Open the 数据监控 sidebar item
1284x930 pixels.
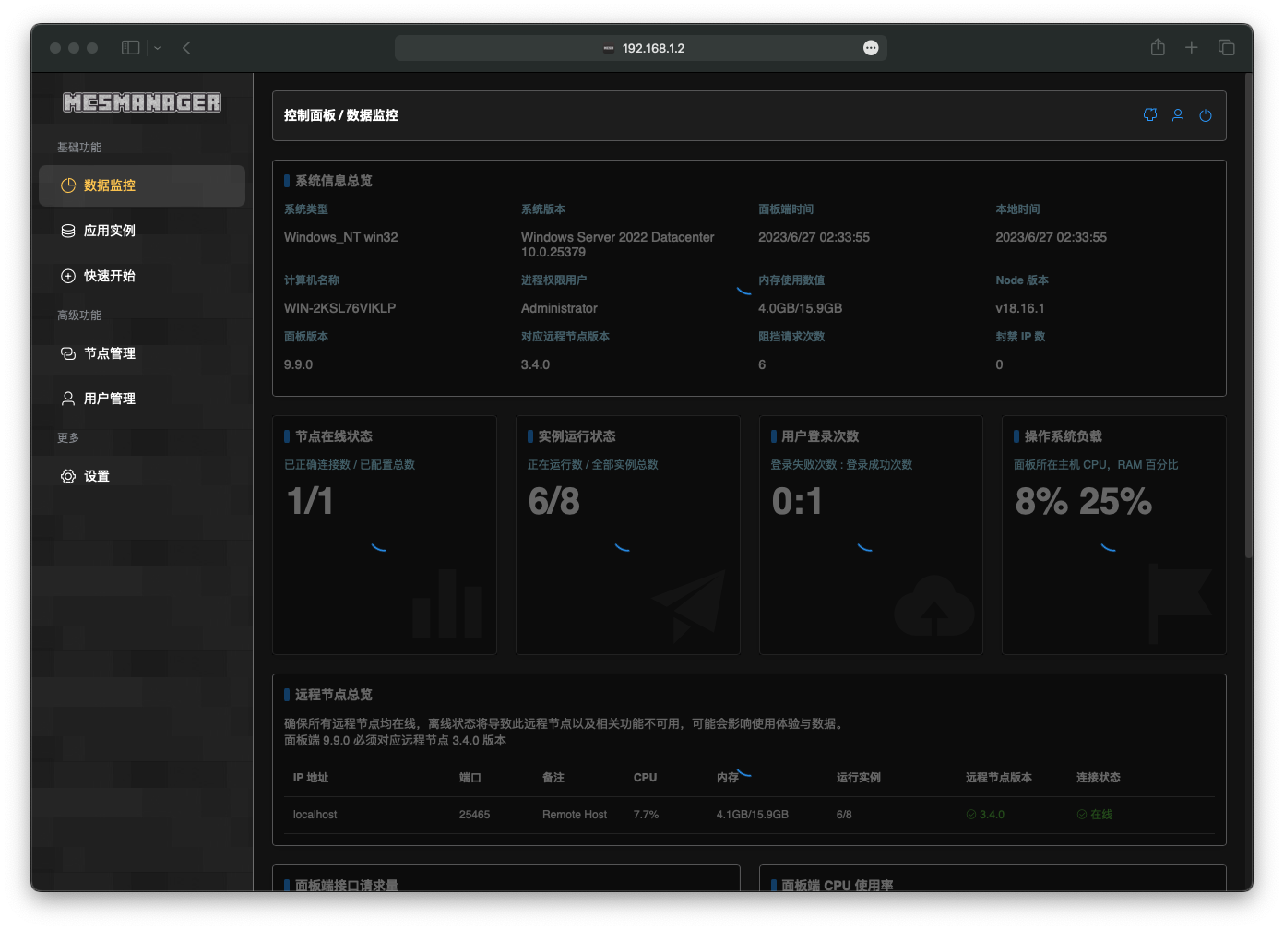point(142,185)
